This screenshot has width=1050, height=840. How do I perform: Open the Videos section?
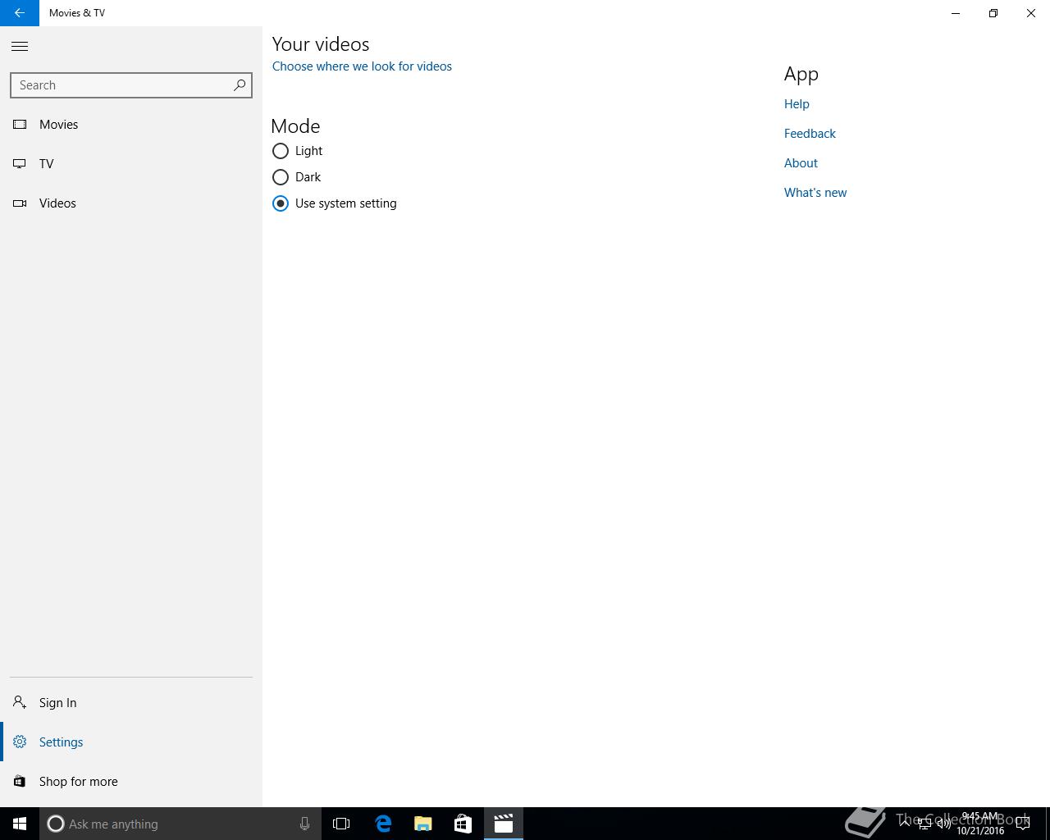pyautogui.click(x=131, y=203)
